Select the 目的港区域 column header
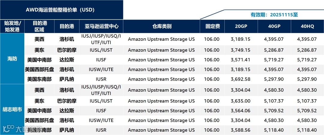This screenshot has height=135, width=324. pos(40,26)
